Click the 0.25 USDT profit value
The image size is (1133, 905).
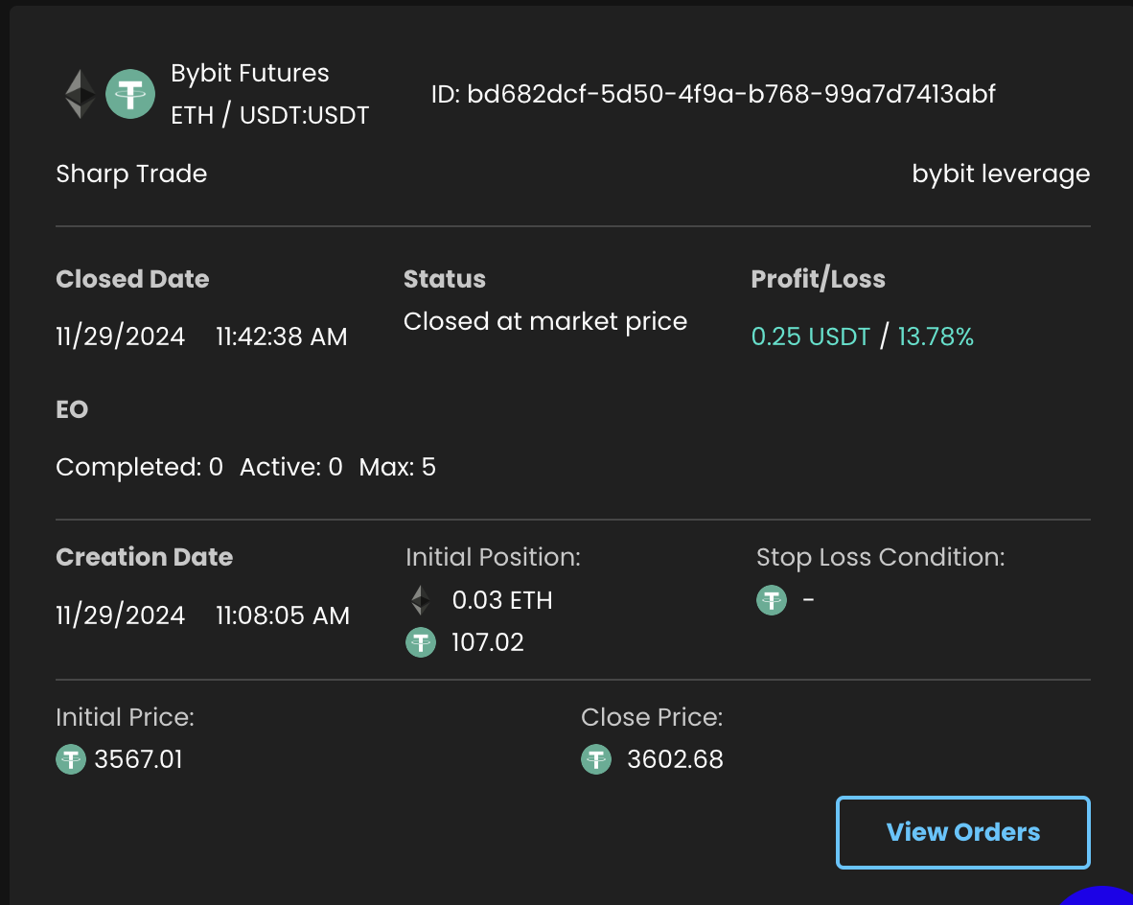811,336
